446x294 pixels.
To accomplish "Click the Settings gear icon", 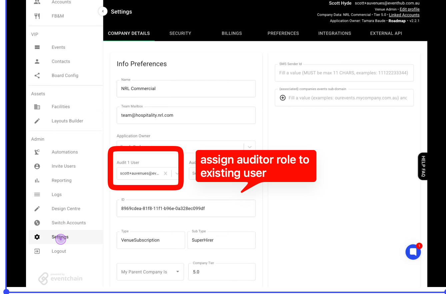I will 37,237.
